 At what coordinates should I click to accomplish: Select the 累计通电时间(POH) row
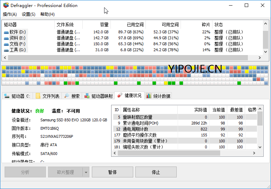185,123
